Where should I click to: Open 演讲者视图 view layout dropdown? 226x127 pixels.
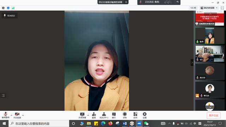(x=209, y=8)
